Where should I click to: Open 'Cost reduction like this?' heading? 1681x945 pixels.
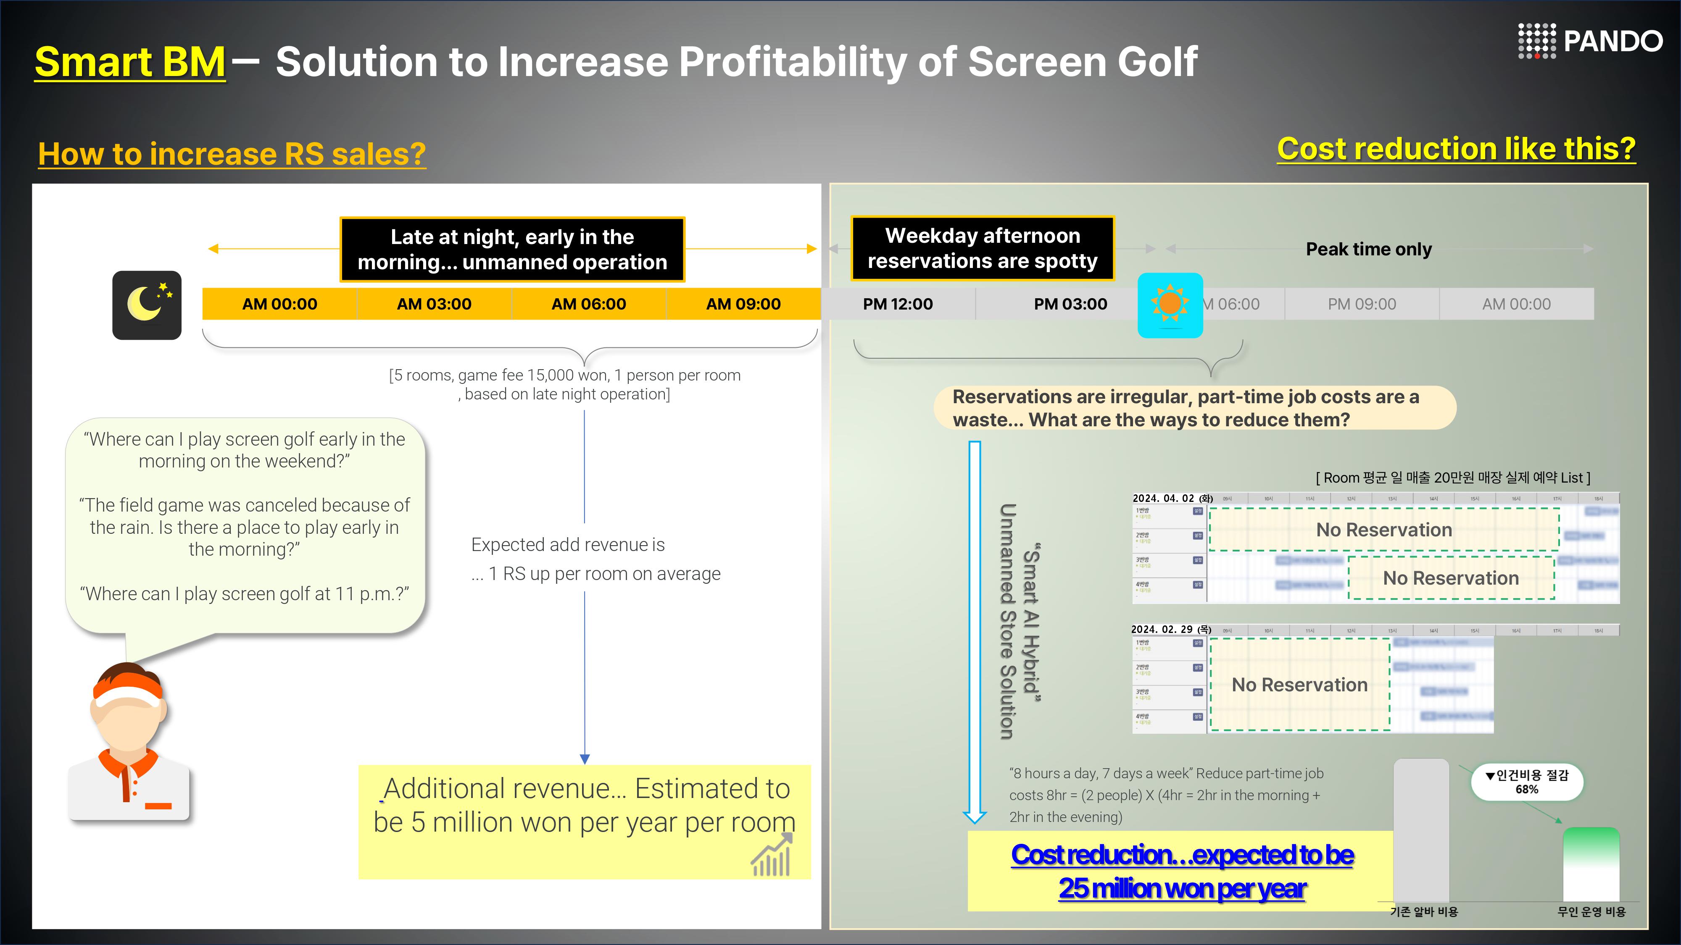(x=1456, y=149)
